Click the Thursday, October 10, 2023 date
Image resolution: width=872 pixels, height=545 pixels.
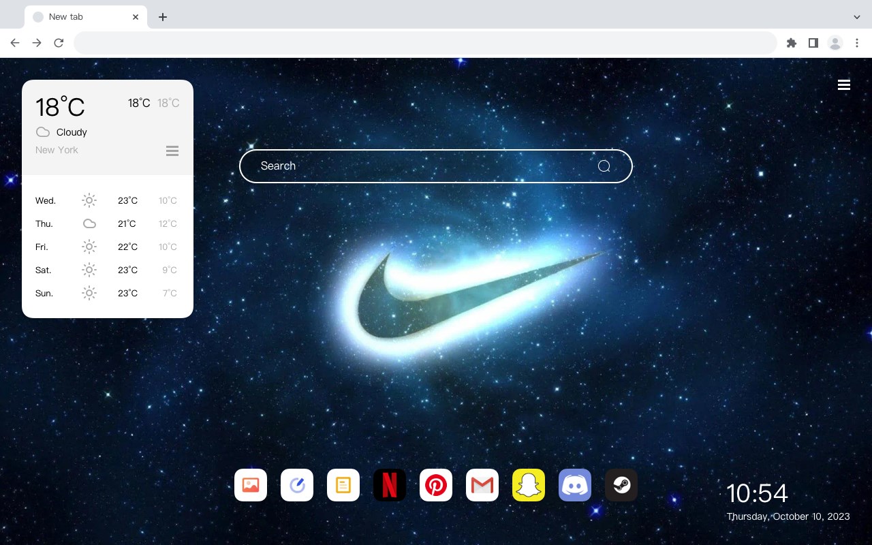pyautogui.click(x=788, y=516)
